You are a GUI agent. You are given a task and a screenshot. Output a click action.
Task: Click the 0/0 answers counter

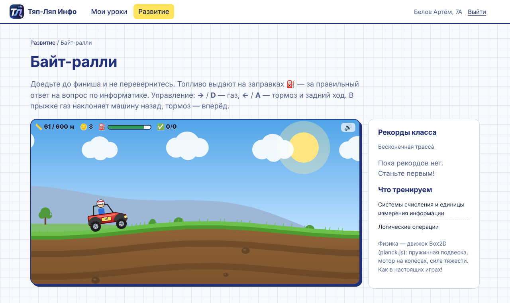[171, 127]
